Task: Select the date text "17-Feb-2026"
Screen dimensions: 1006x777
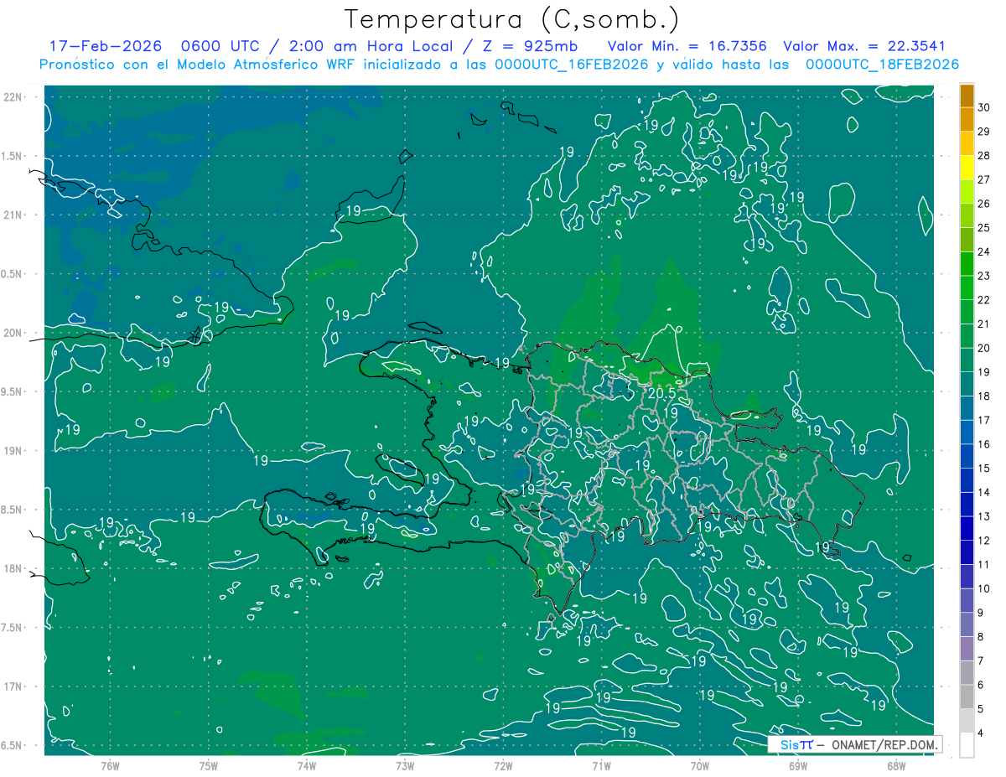Action: [x=105, y=46]
